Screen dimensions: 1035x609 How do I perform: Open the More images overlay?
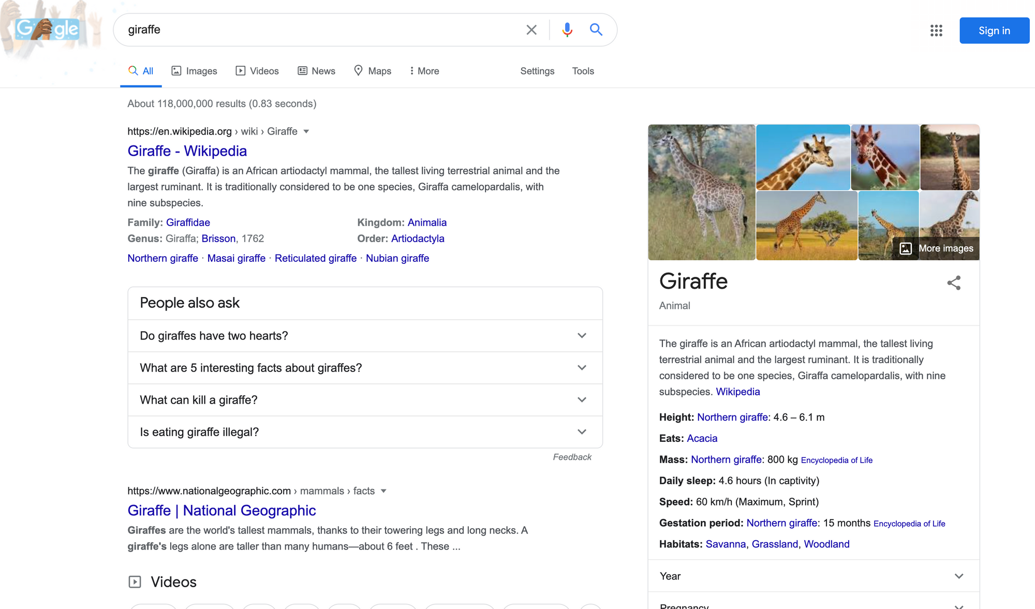pos(936,248)
